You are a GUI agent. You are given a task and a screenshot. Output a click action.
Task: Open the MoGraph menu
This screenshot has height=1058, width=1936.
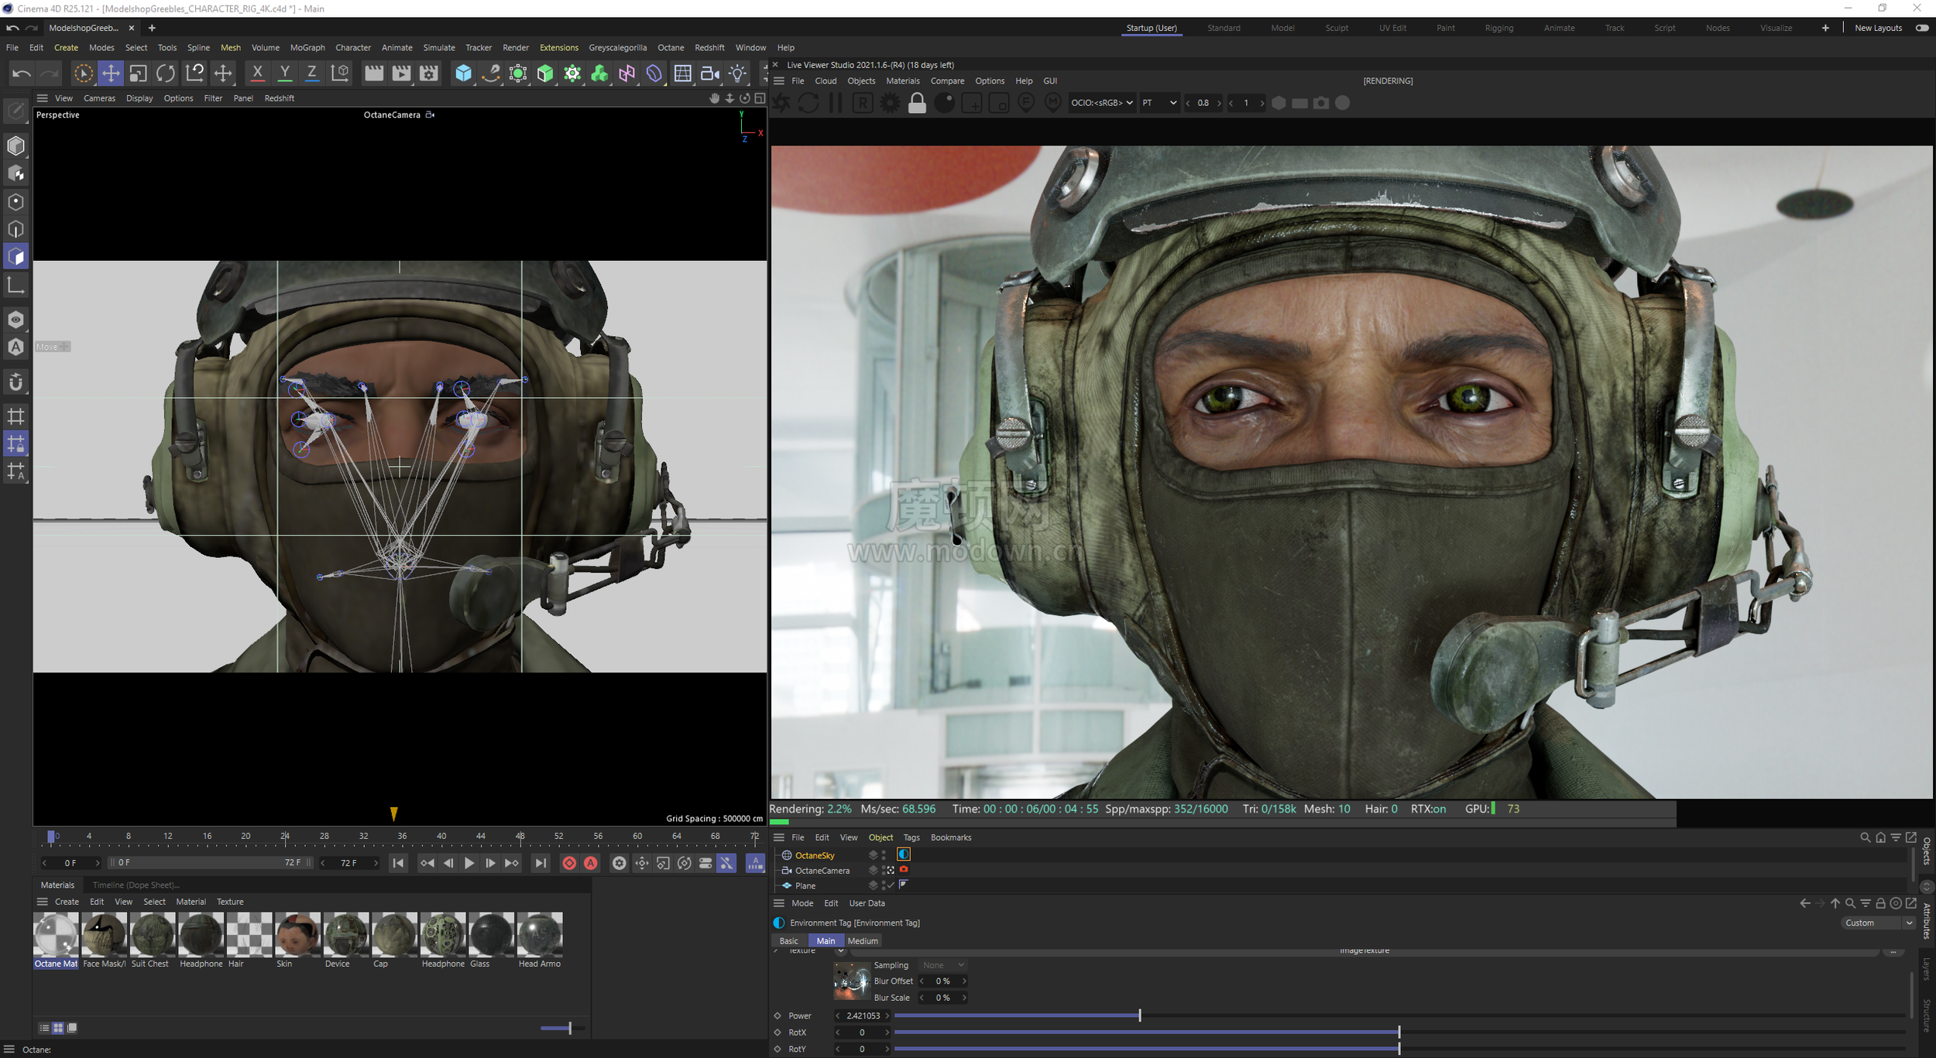pyautogui.click(x=307, y=48)
